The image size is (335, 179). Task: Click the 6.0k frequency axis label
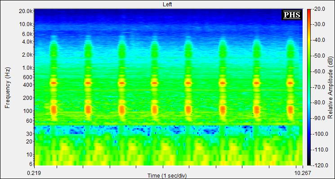click(x=27, y=34)
